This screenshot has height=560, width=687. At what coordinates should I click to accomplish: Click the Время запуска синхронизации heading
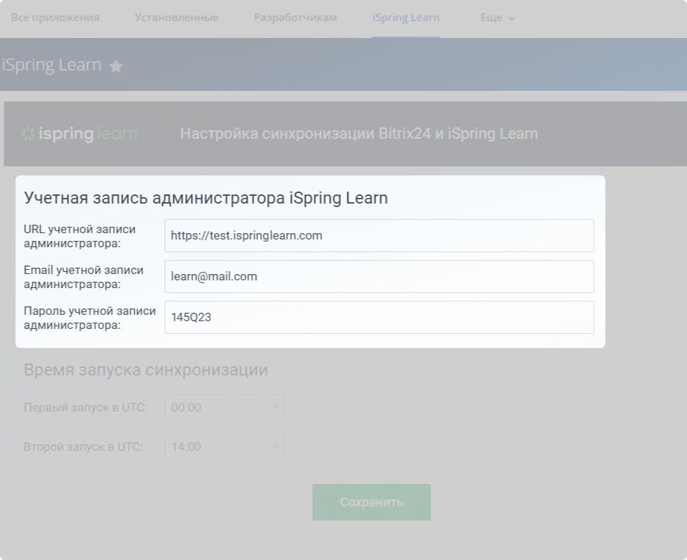click(145, 370)
